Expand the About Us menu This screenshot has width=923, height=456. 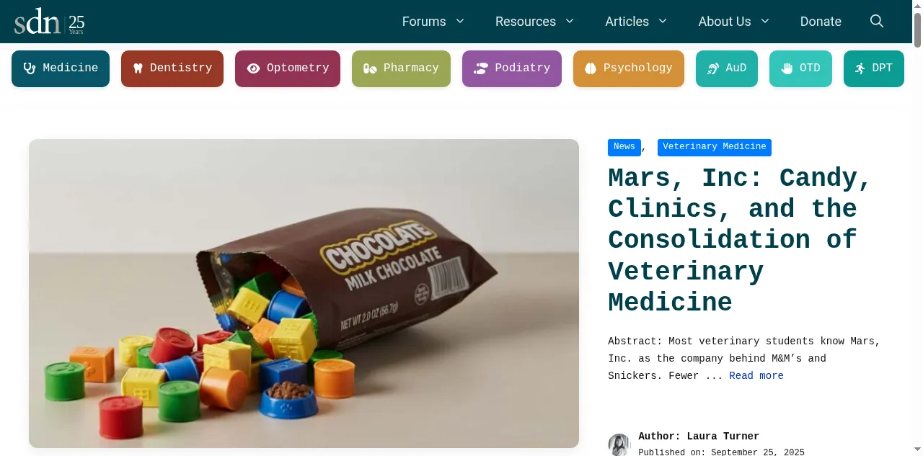click(x=733, y=22)
